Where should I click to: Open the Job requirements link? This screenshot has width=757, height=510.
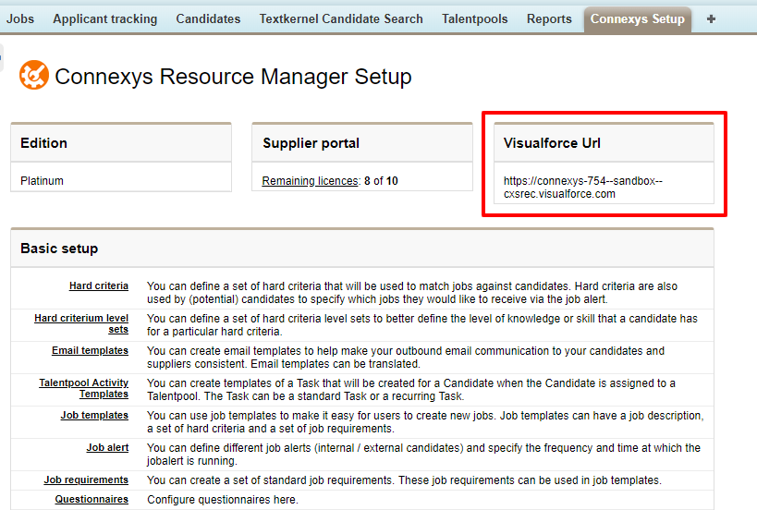(x=86, y=480)
